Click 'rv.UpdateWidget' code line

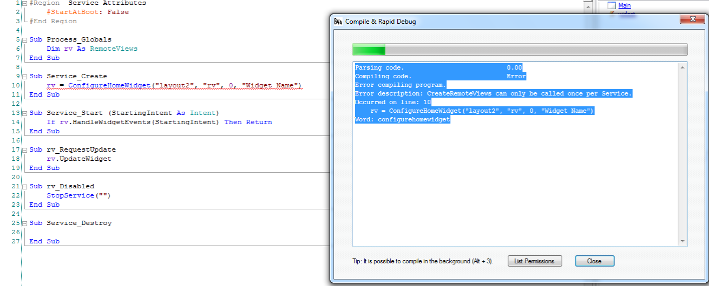pos(79,159)
